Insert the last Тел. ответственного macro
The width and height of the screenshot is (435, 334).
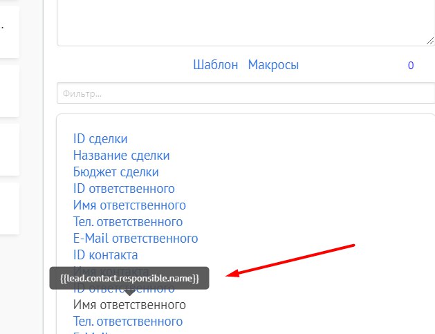coord(128,322)
